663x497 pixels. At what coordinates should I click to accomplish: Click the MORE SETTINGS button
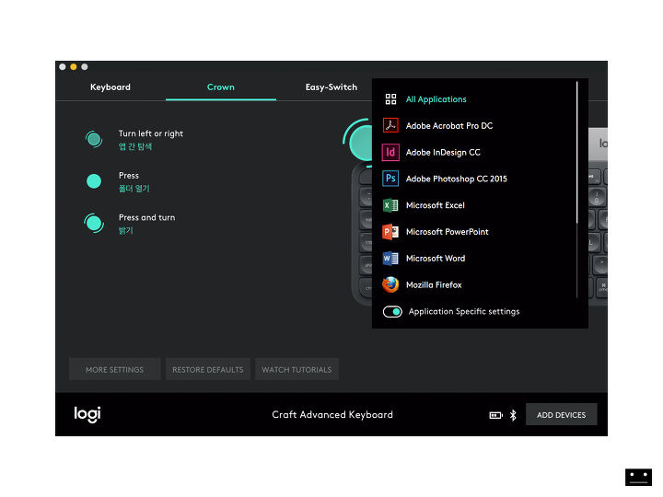pos(114,369)
